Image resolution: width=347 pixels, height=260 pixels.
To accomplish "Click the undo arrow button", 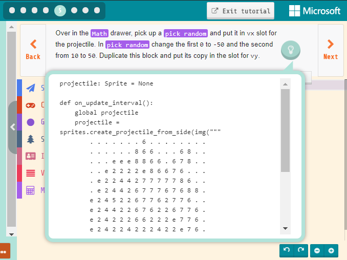I will (x=287, y=250).
